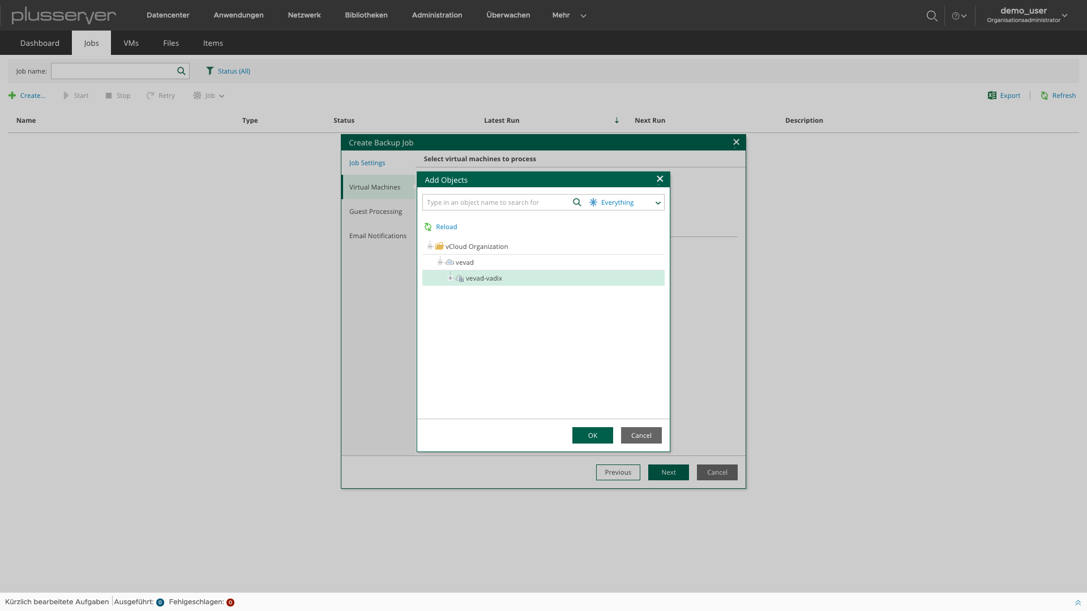Click the Reload icon in Add Objects
This screenshot has width=1087, height=611.
point(429,227)
